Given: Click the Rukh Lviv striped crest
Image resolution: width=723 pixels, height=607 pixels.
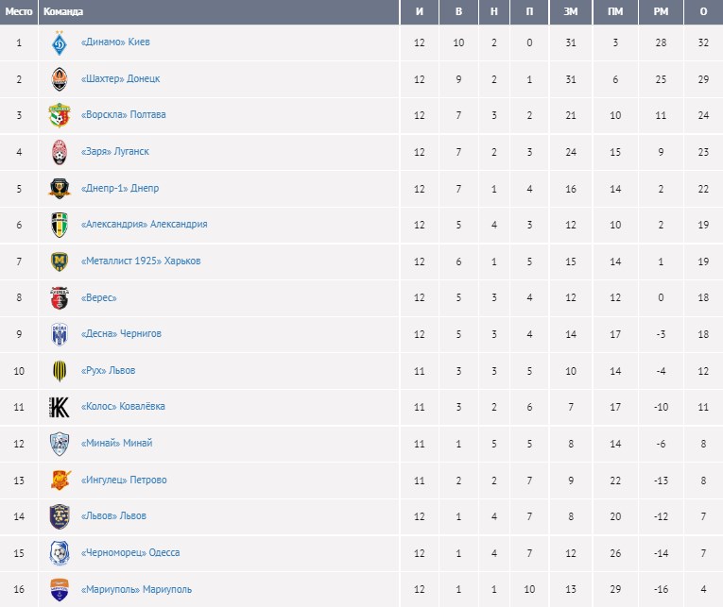Looking at the screenshot, I should [x=60, y=370].
